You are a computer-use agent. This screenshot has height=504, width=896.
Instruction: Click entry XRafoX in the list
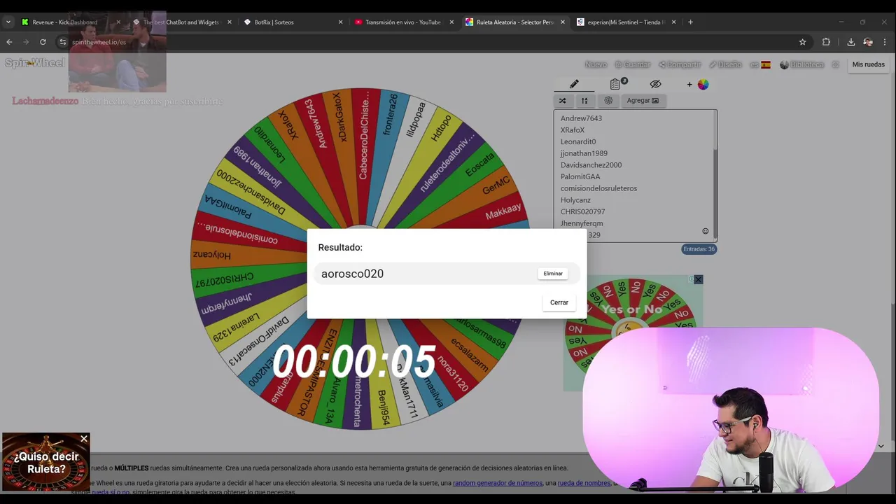[572, 130]
